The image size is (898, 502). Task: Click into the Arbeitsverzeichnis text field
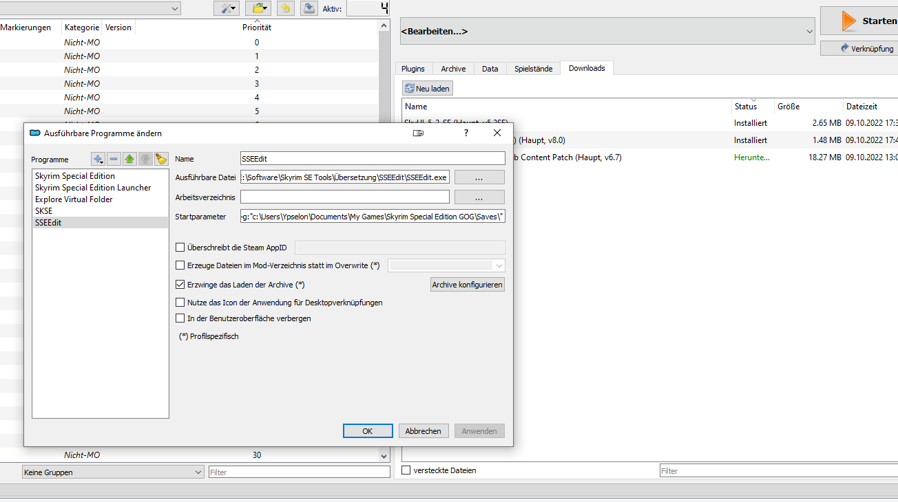344,197
